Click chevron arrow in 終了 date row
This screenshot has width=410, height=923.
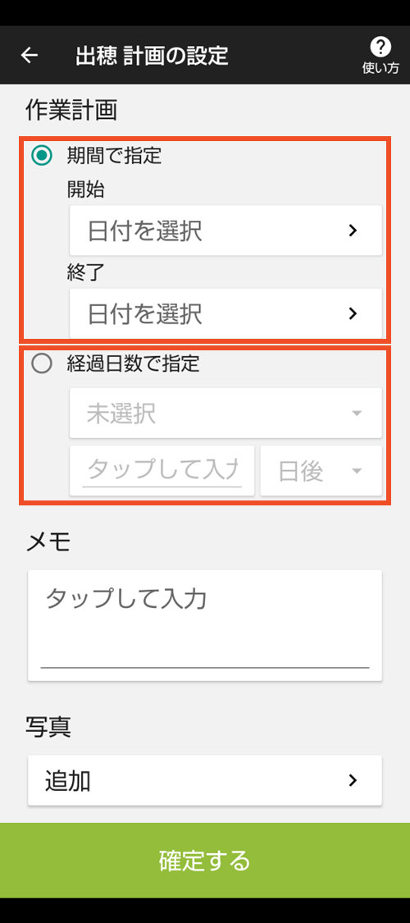pyautogui.click(x=353, y=313)
